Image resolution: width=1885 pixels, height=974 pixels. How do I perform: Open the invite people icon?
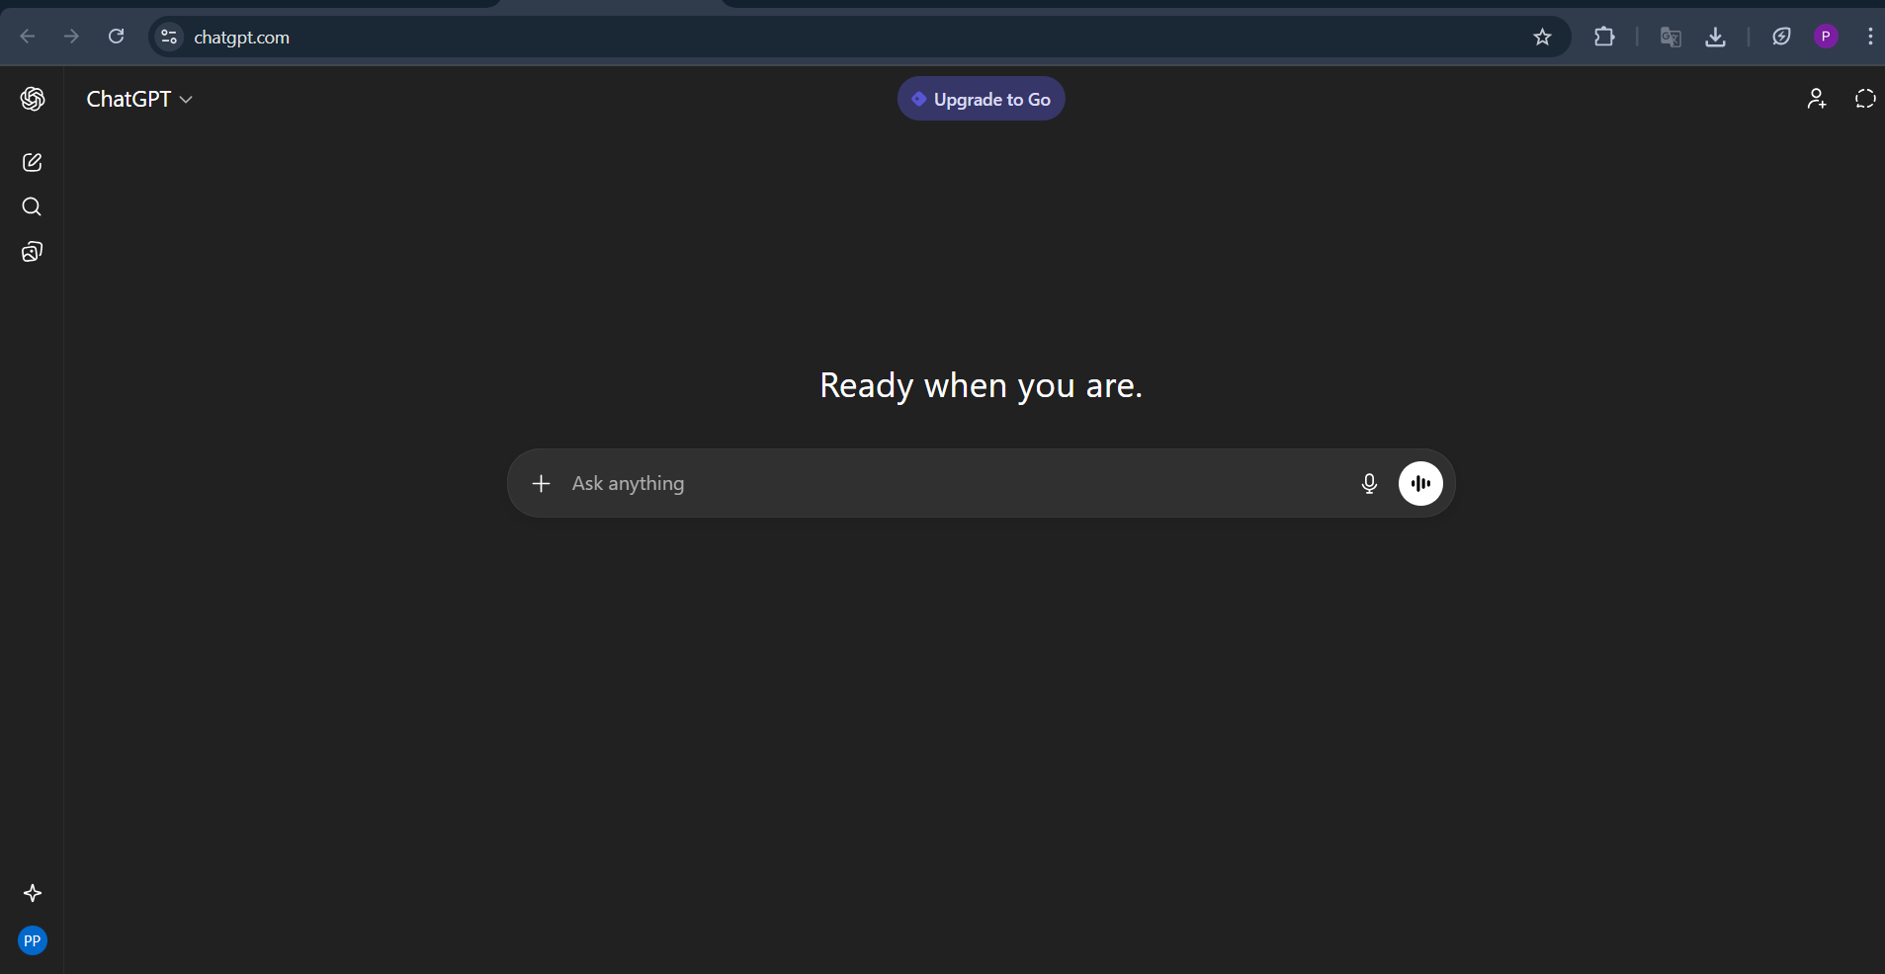[1817, 99]
